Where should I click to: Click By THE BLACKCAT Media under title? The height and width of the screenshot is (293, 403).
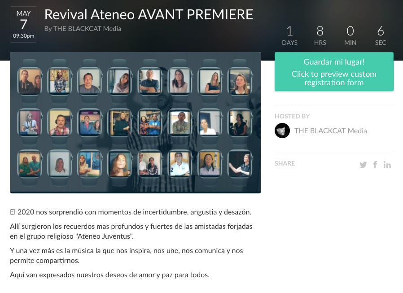tap(83, 29)
